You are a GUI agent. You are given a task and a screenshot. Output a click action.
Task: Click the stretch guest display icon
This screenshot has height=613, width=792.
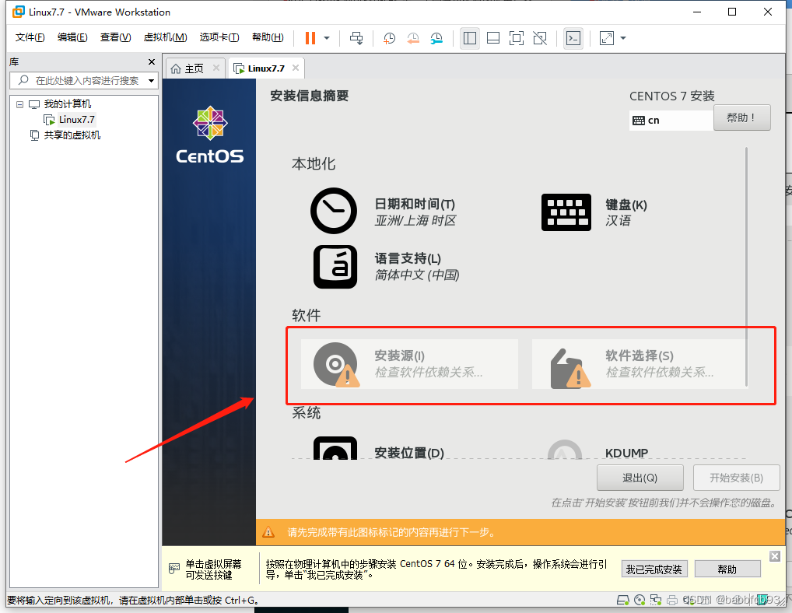click(x=607, y=38)
